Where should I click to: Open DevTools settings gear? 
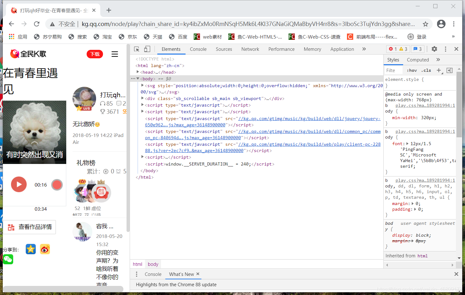pos(434,49)
